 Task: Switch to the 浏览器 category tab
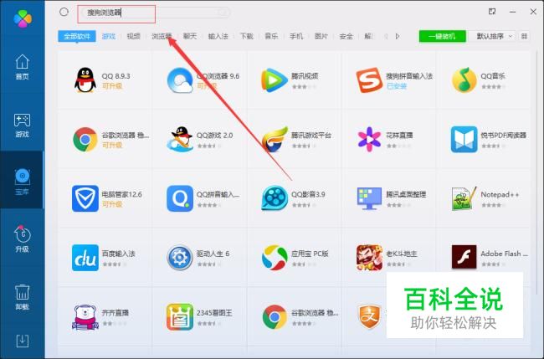point(162,36)
